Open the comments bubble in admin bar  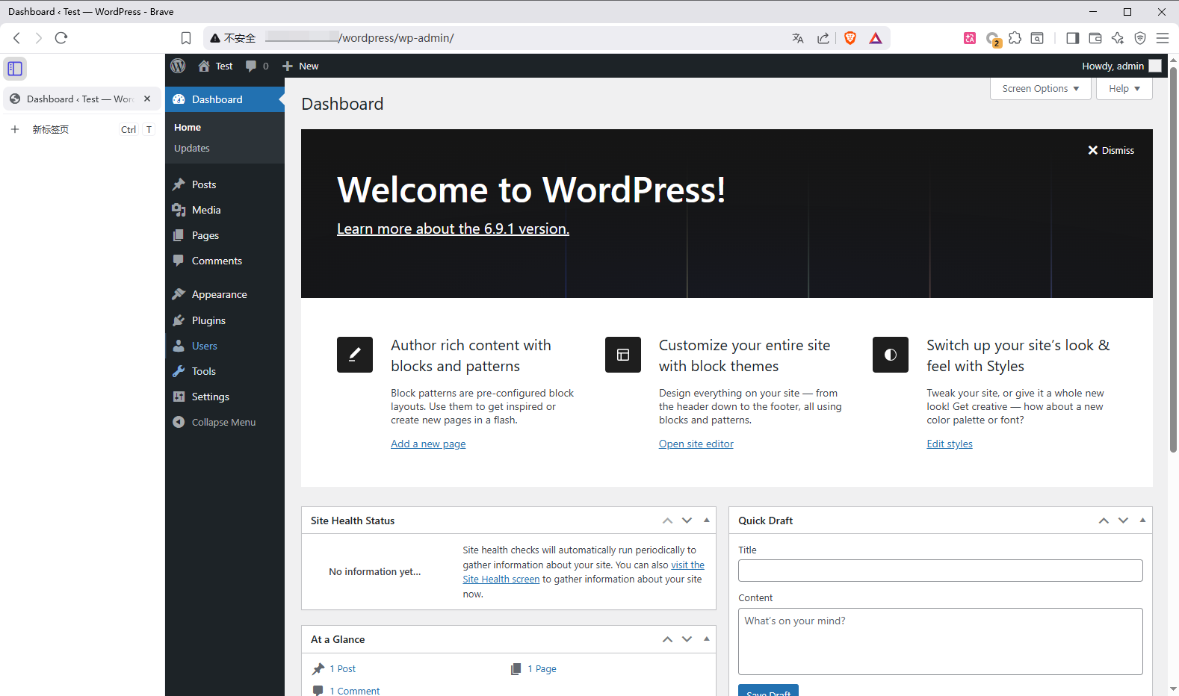tap(256, 66)
